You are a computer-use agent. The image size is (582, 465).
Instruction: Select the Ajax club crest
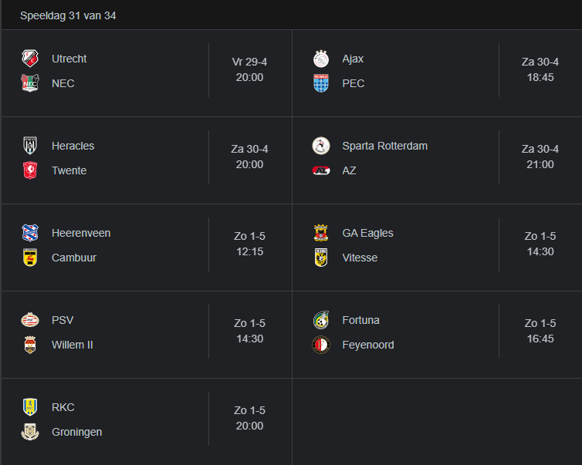321,59
